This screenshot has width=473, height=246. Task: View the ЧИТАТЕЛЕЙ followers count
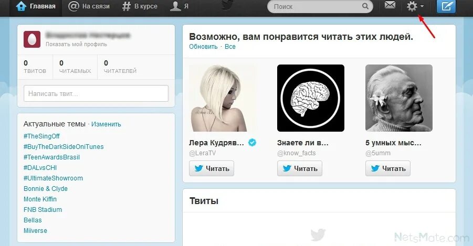pyautogui.click(x=120, y=67)
